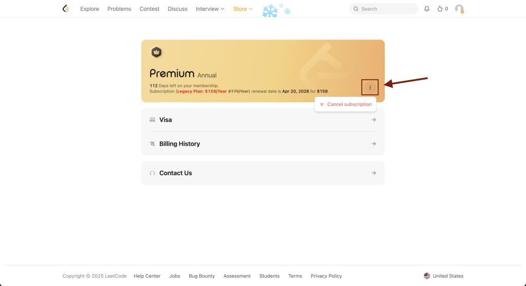Screen dimensions: 526x286
Task: Click the search magnifier icon
Action: coord(356,9)
